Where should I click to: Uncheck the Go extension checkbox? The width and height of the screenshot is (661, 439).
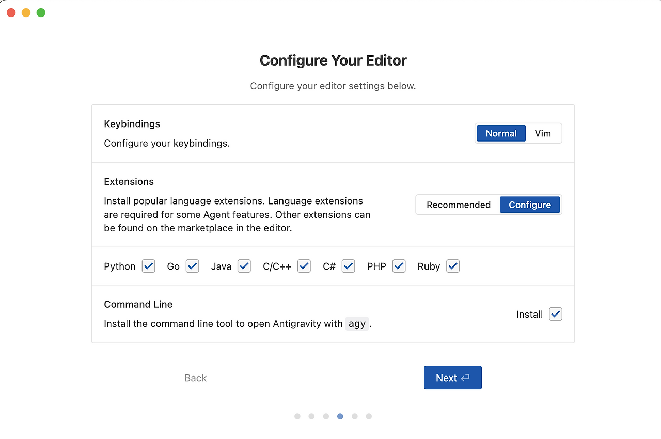(192, 266)
